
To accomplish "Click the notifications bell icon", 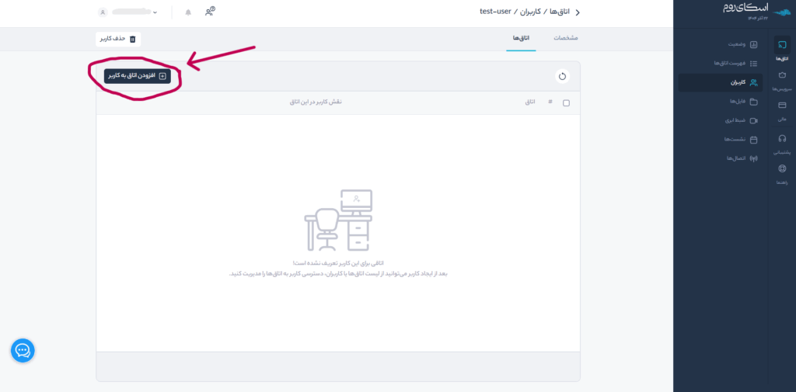I will click(188, 12).
